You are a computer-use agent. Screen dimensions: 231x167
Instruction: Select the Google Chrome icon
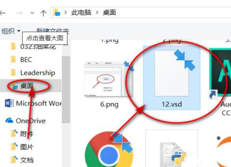point(109,149)
